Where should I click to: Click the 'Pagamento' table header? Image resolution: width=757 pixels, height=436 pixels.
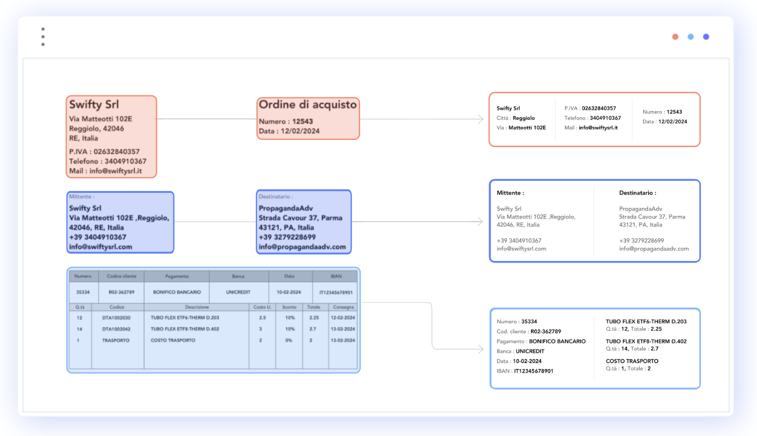177,276
